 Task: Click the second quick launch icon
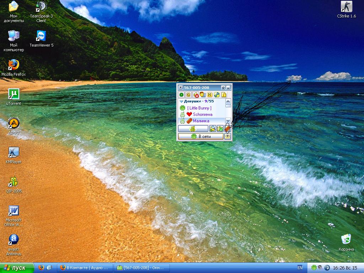tap(49, 268)
